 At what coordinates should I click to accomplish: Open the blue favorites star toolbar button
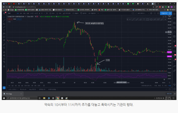click(4, 88)
